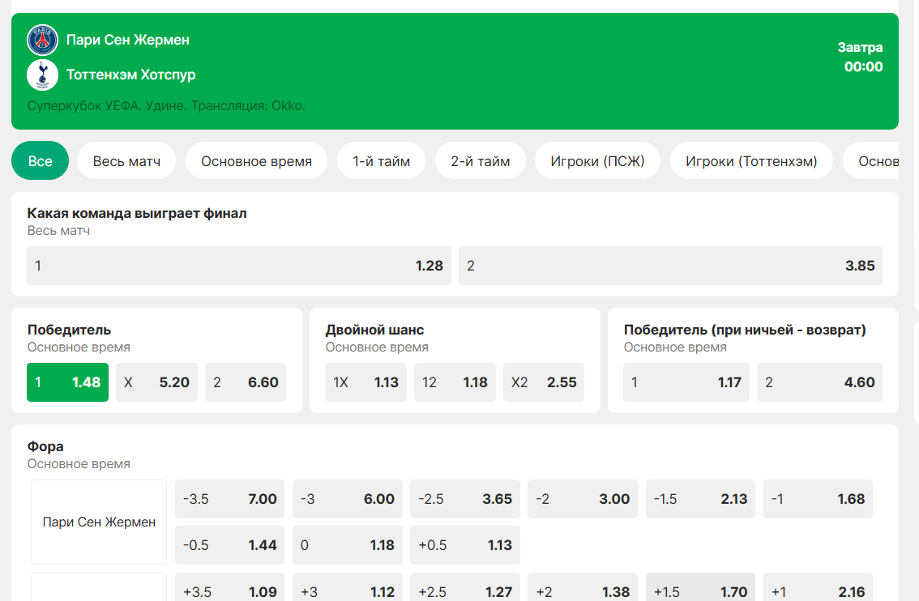
Task: Open the '2-й тайм' tab
Action: [480, 161]
